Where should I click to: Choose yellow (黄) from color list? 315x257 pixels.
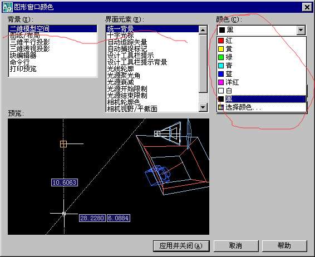coord(262,49)
